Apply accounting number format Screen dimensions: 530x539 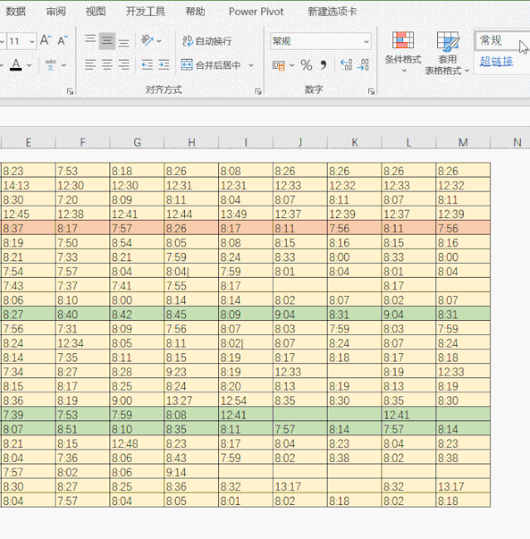click(279, 65)
